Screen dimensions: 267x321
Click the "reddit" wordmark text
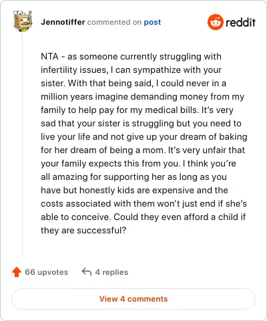240,22
